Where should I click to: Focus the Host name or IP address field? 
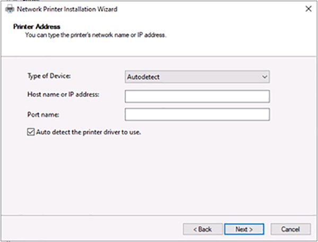(x=197, y=96)
